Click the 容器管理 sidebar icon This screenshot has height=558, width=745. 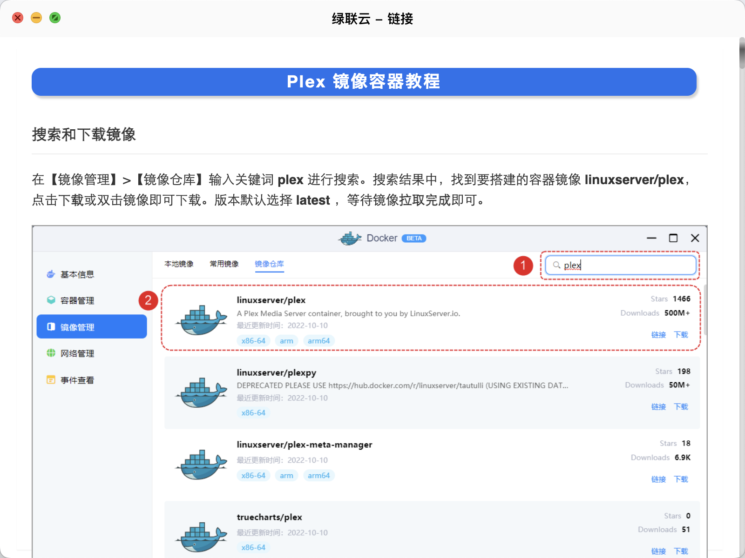[51, 300]
